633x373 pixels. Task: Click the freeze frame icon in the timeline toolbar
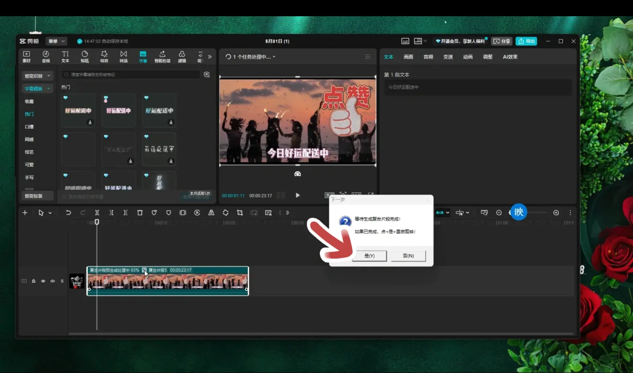click(x=183, y=213)
